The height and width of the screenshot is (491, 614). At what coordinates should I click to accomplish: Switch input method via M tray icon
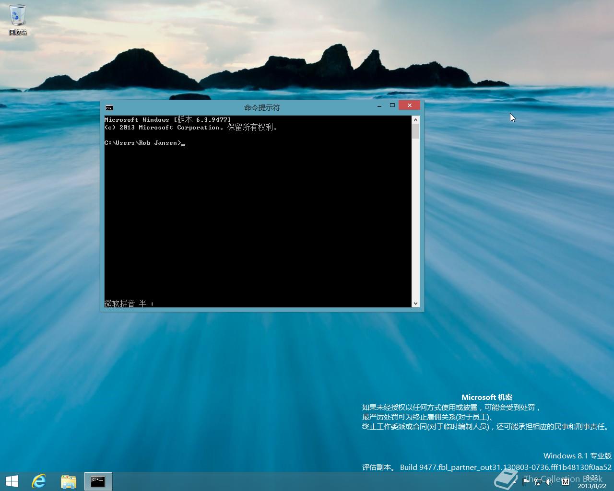(x=565, y=481)
